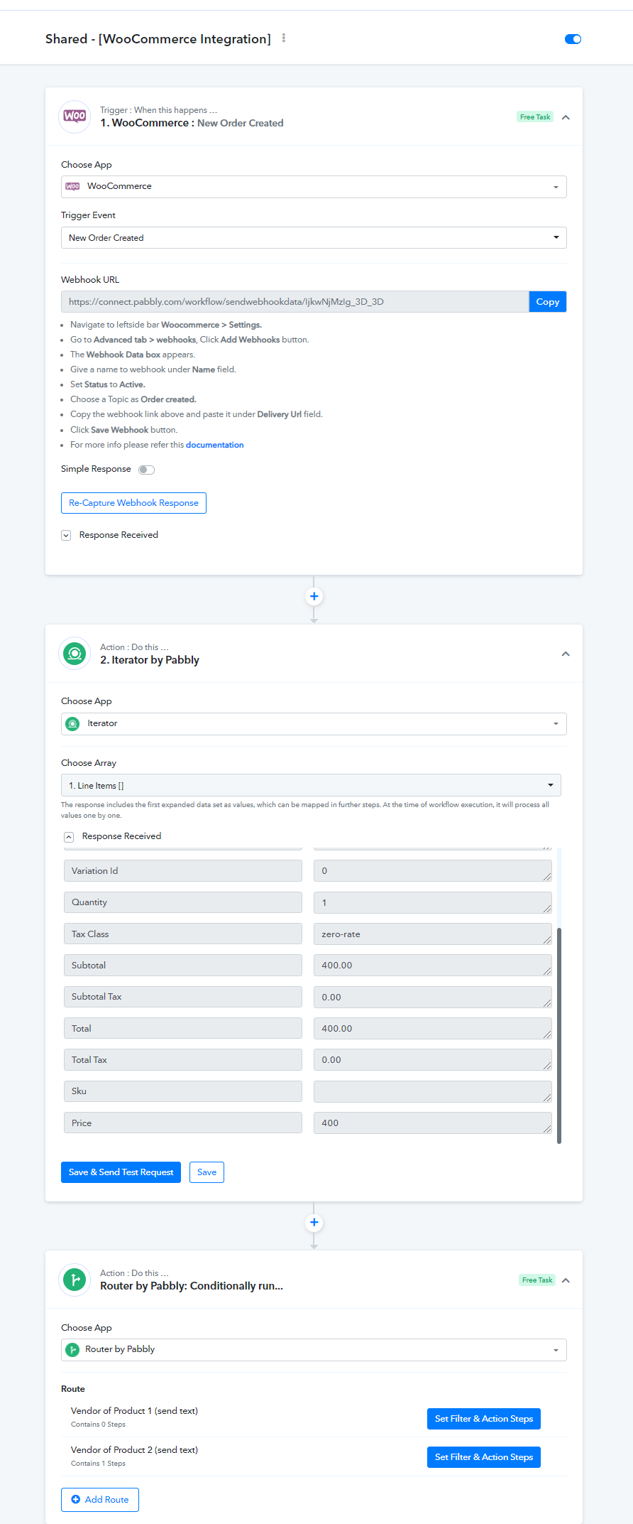This screenshot has height=1524, width=633.
Task: Click the Router by Pabbly step icon
Action: [x=75, y=1280]
